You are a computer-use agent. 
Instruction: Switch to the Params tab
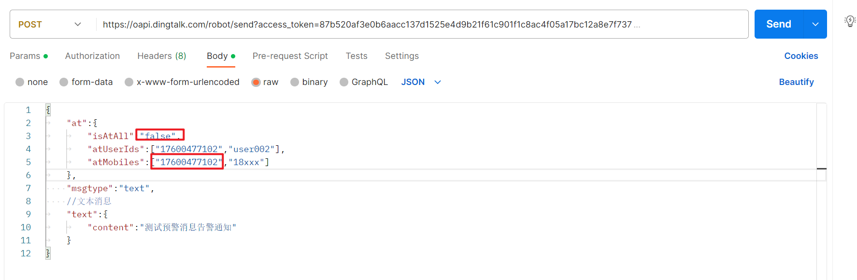point(25,56)
